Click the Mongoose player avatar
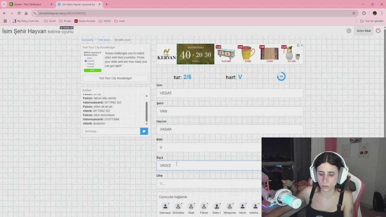Image resolution: width=386 pixels, height=217 pixels. (229, 206)
